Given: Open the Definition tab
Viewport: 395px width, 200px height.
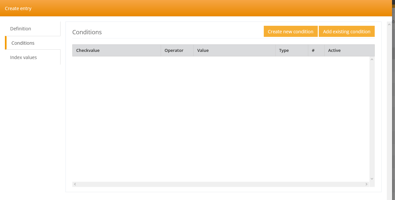Looking at the screenshot, I should pyautogui.click(x=21, y=29).
